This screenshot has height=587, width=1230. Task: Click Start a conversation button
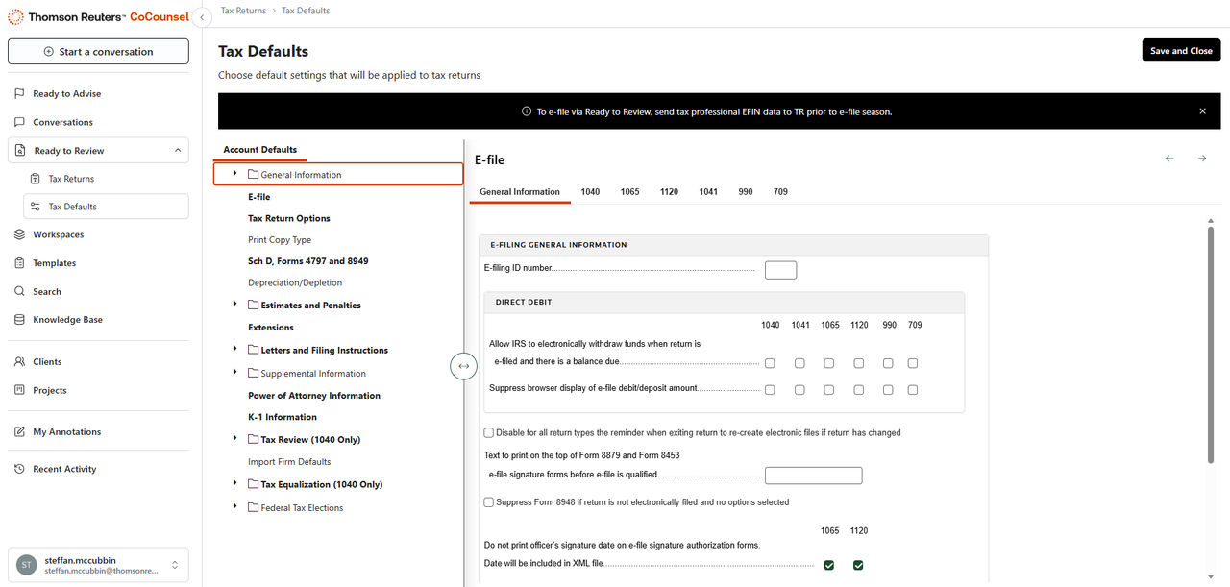[98, 52]
